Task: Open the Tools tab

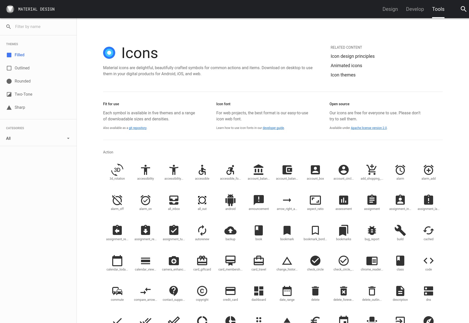Action: [438, 9]
